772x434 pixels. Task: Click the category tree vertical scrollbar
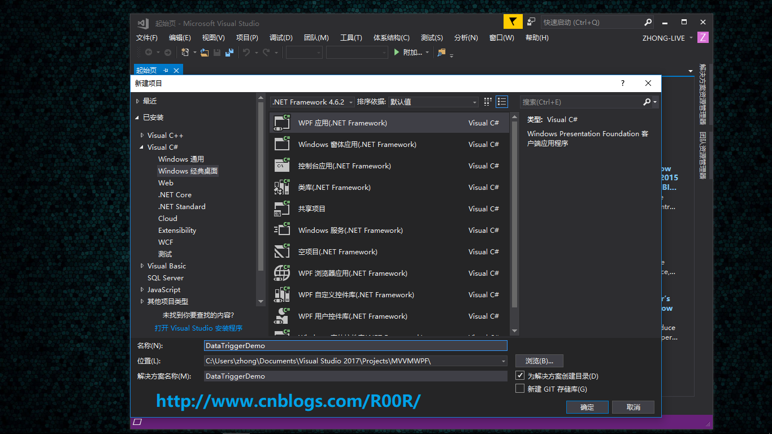[261, 200]
